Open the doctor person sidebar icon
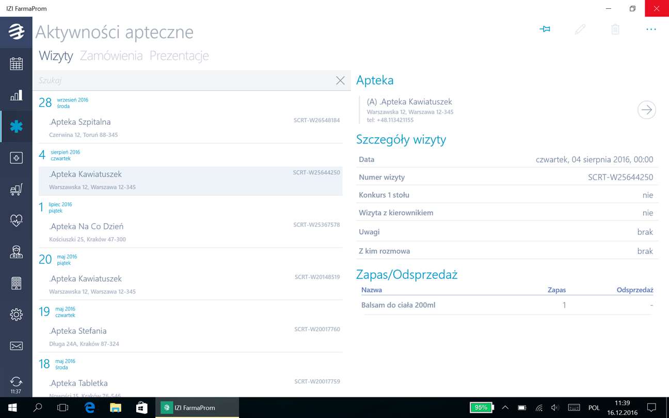This screenshot has width=669, height=418. (16, 252)
